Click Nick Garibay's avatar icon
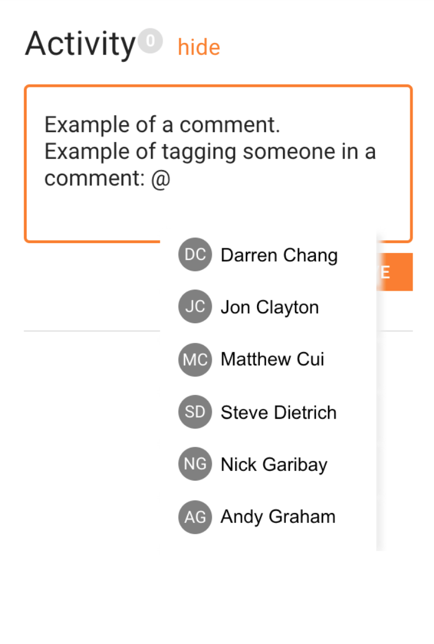Screen dimensions: 434x644 coord(195,464)
